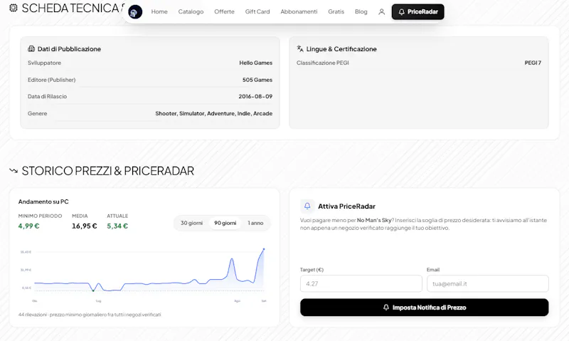The height and width of the screenshot is (341, 569).
Task: Click the green minimum point on chart
Action: (93, 290)
